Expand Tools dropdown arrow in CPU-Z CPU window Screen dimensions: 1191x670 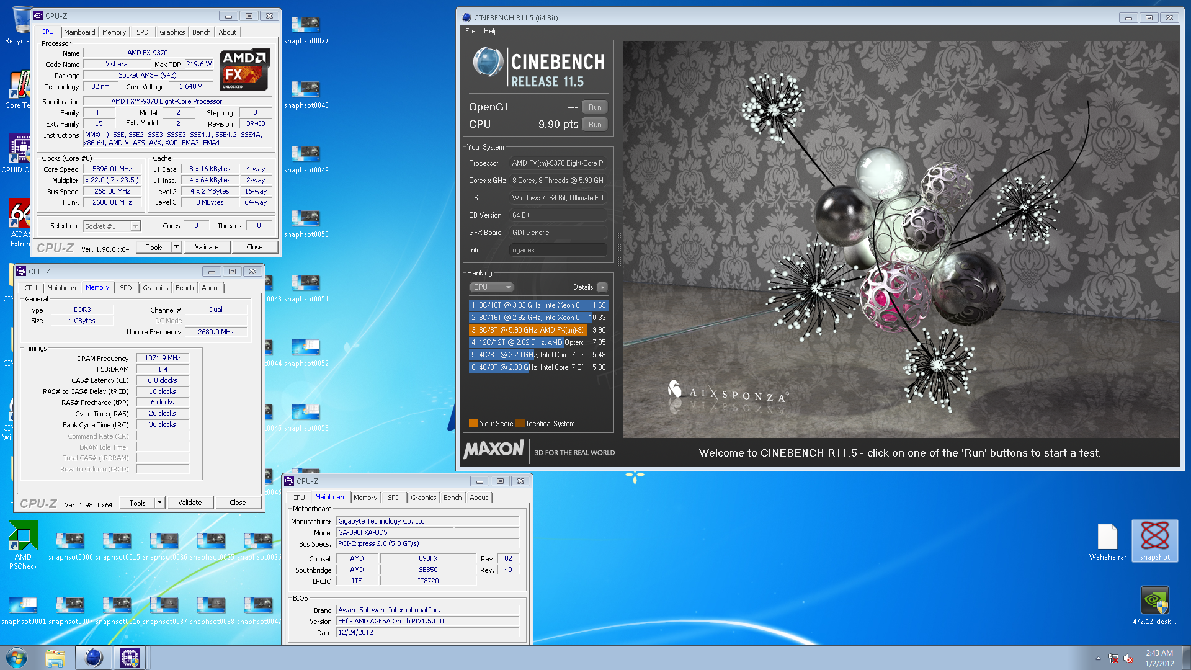pyautogui.click(x=176, y=247)
